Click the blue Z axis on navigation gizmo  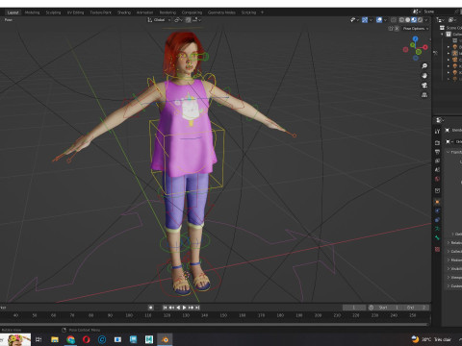[416, 38]
